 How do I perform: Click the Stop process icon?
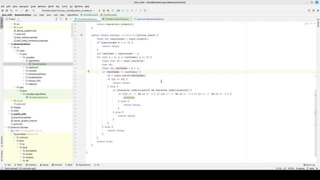[x=112, y=10]
